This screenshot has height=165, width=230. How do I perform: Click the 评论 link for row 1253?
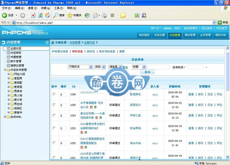point(219,128)
